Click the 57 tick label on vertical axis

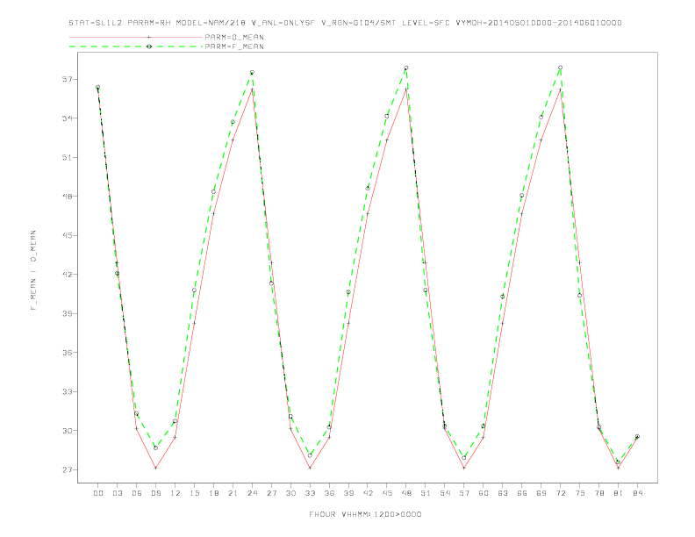click(x=67, y=79)
